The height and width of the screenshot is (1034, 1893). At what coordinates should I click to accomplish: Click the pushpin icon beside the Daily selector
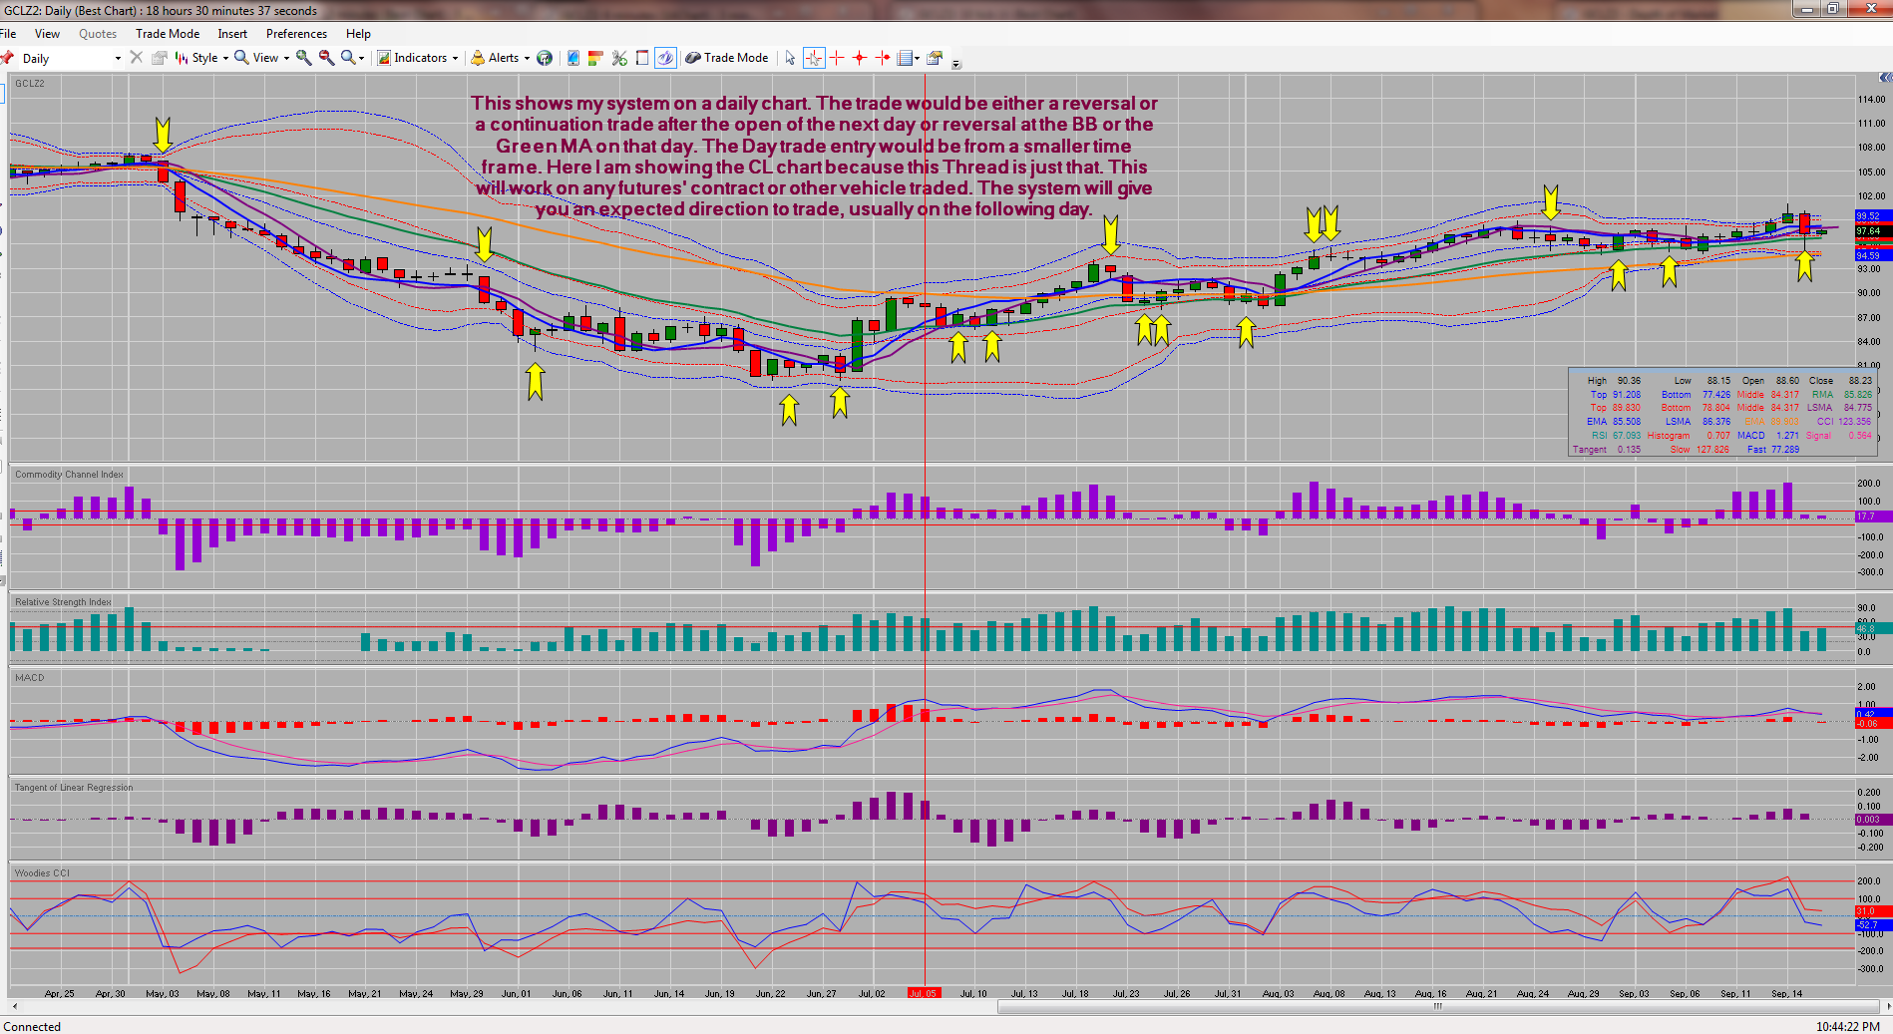click(7, 58)
